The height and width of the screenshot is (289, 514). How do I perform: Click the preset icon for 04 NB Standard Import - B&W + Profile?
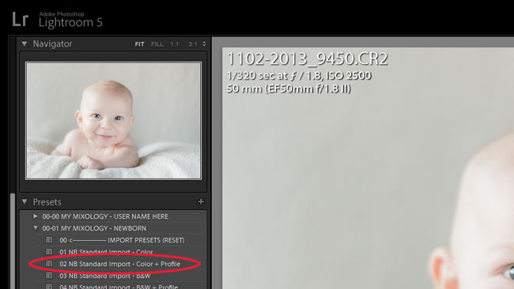pos(49,287)
